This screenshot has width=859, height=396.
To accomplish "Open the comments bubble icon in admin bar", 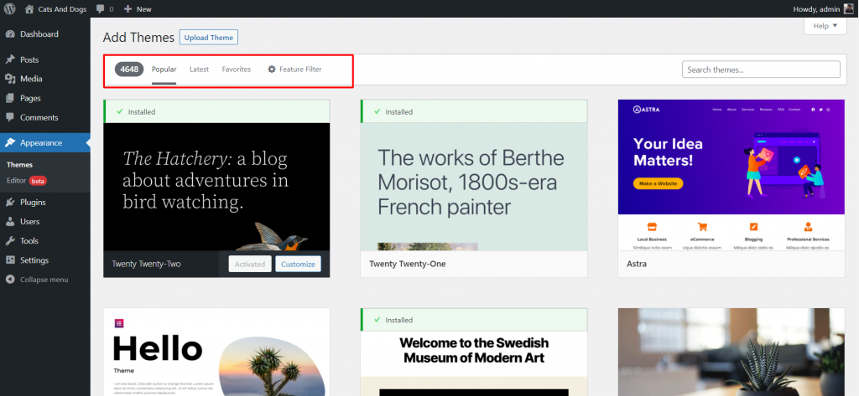I will 101,8.
